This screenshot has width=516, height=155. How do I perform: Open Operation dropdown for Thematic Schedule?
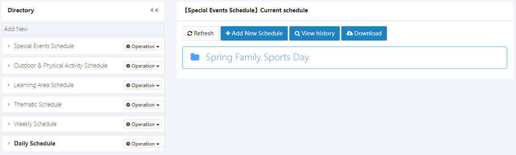click(143, 105)
